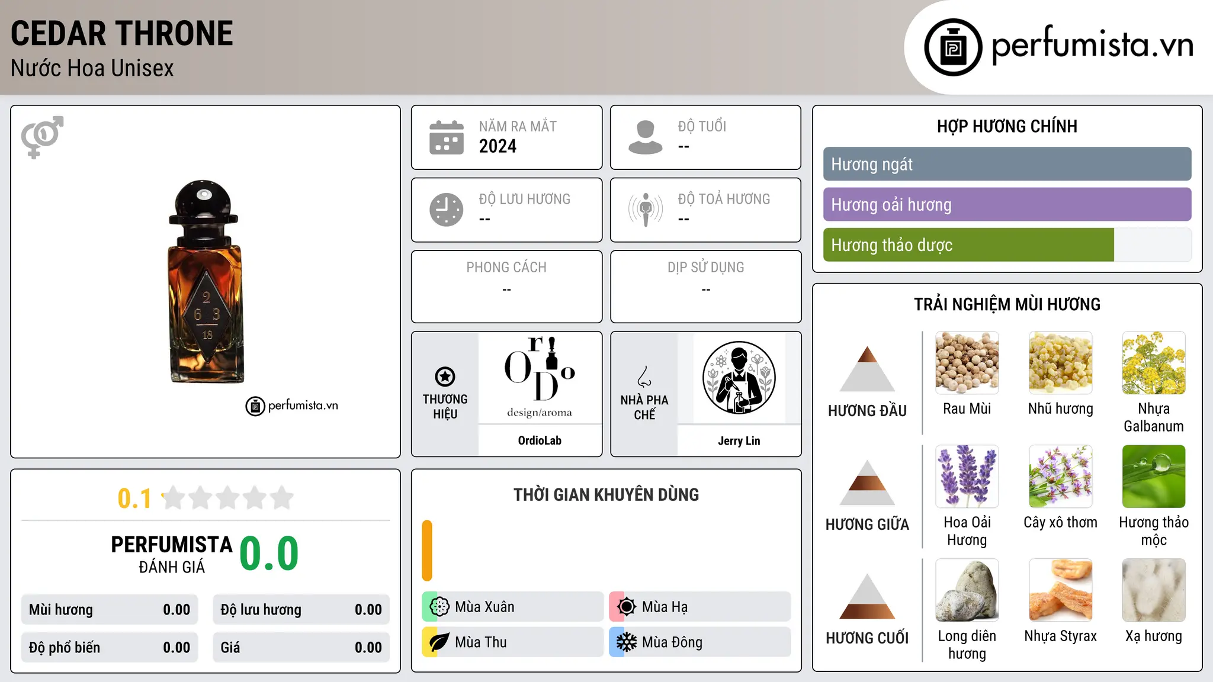Click the Hương oải hương accord bar
The height and width of the screenshot is (682, 1213).
[x=1007, y=204]
